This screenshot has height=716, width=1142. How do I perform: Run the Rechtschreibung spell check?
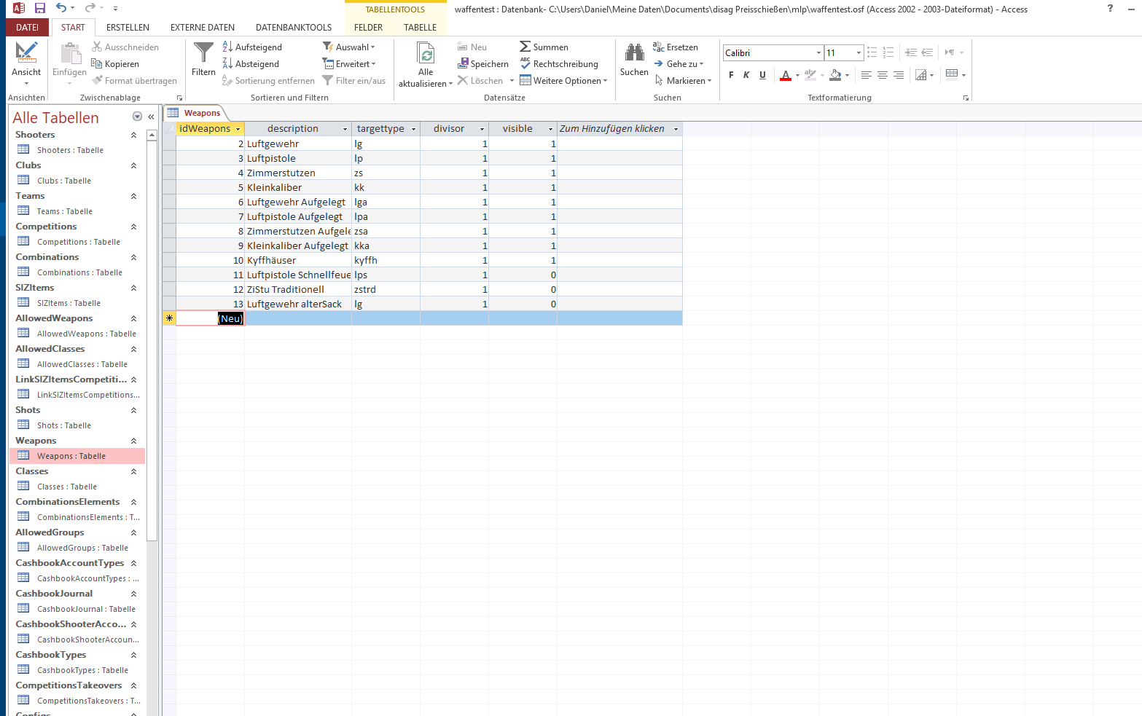click(x=559, y=64)
